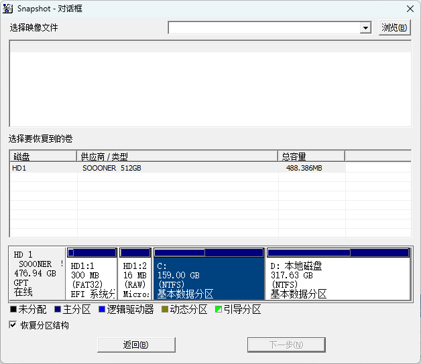Click the 下一步(N) next button
The image size is (421, 364).
click(286, 345)
